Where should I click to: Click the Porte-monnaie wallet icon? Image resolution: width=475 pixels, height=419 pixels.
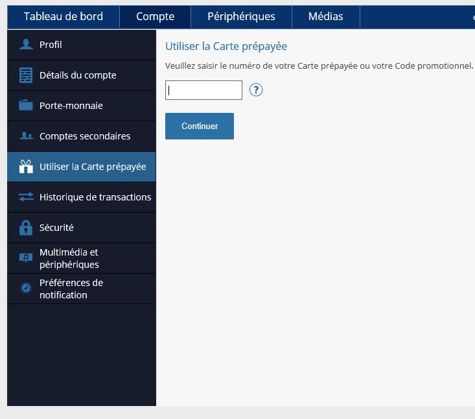(x=26, y=106)
